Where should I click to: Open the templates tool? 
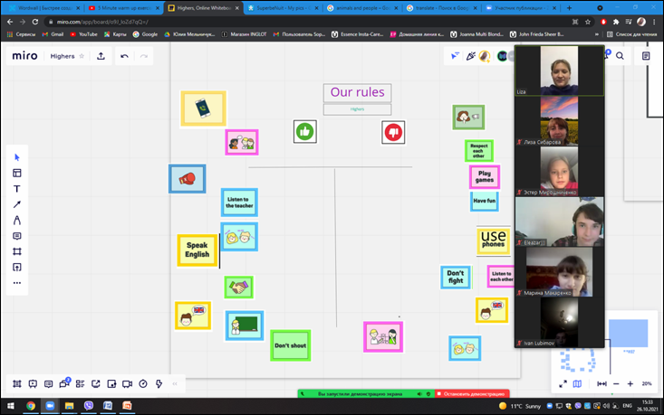pos(16,173)
